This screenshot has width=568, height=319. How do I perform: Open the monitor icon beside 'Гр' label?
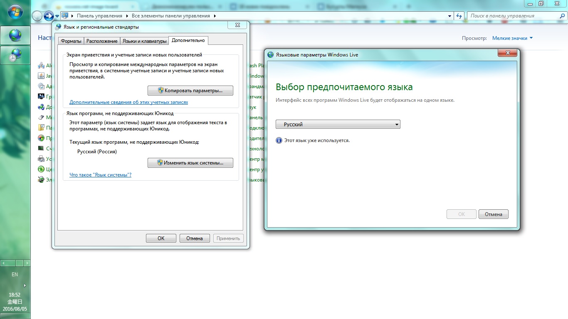(x=41, y=97)
